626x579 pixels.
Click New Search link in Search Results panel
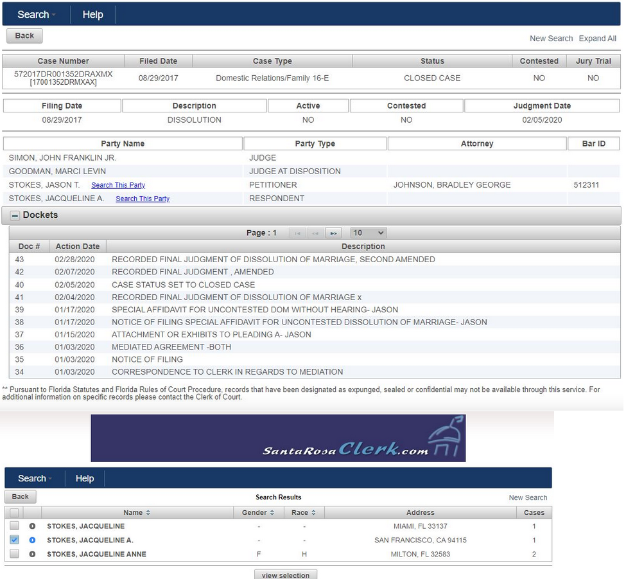click(528, 497)
